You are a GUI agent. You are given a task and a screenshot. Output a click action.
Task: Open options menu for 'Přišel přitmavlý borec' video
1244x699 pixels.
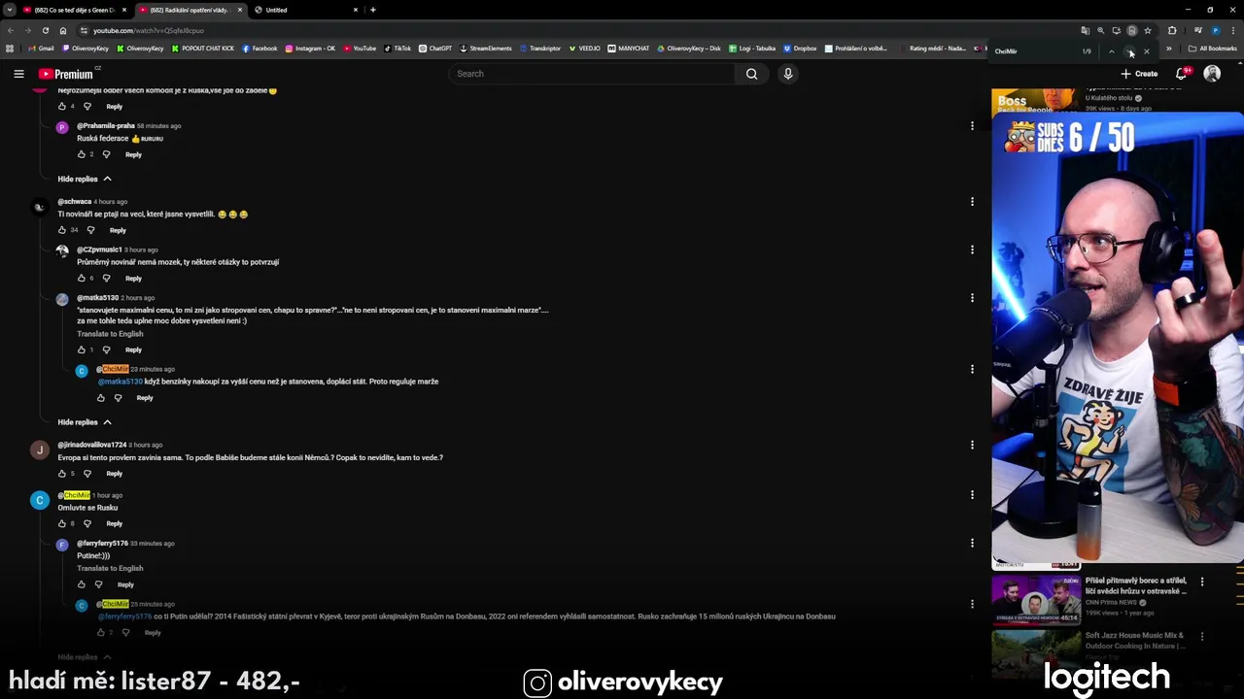point(1202,582)
